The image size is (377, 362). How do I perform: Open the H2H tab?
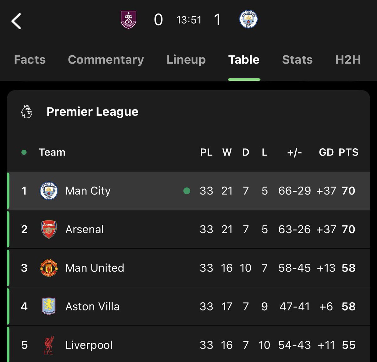[x=348, y=60]
